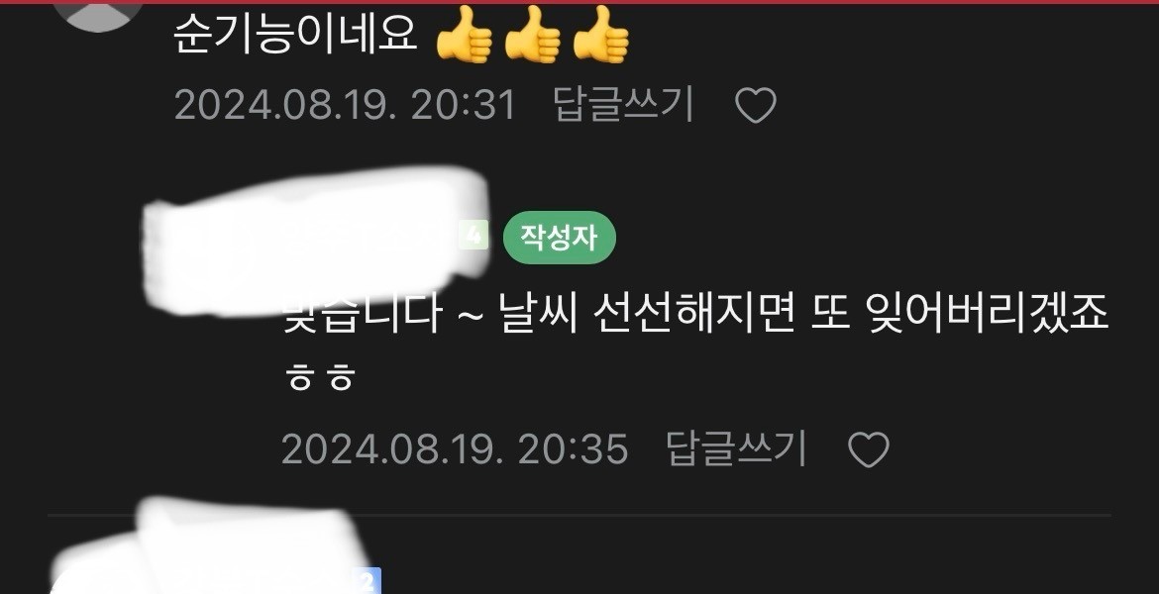Tap the blue level 2 badge
This screenshot has width=1159, height=594.
(368, 581)
